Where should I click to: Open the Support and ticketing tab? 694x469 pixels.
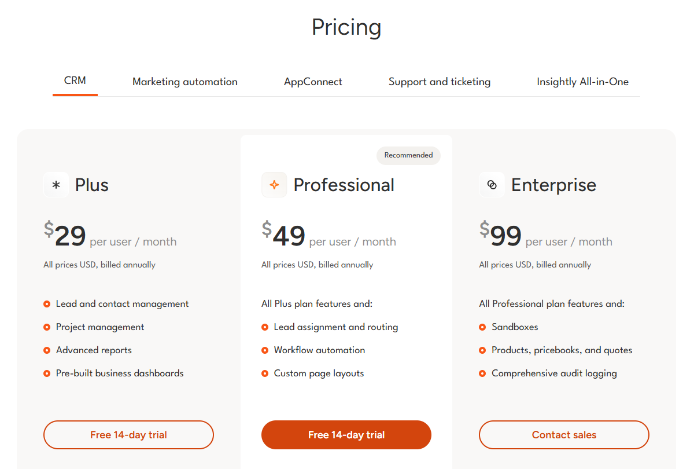point(440,82)
